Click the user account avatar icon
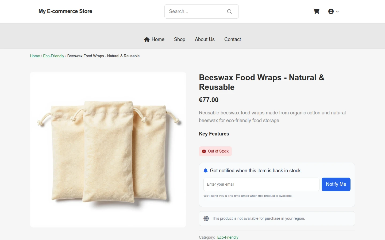385x240 pixels. coord(331,11)
